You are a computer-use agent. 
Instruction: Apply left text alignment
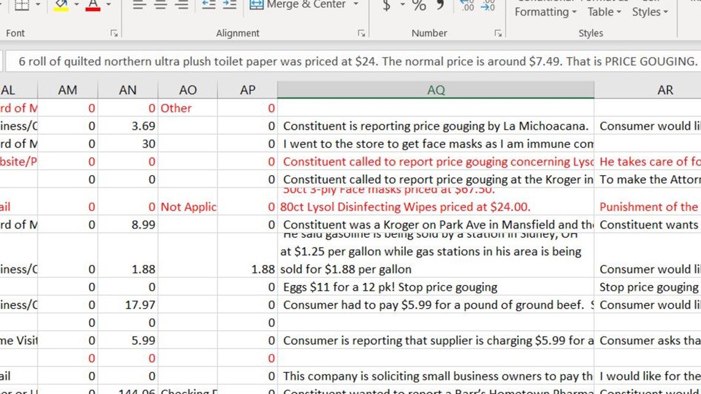coord(139,5)
